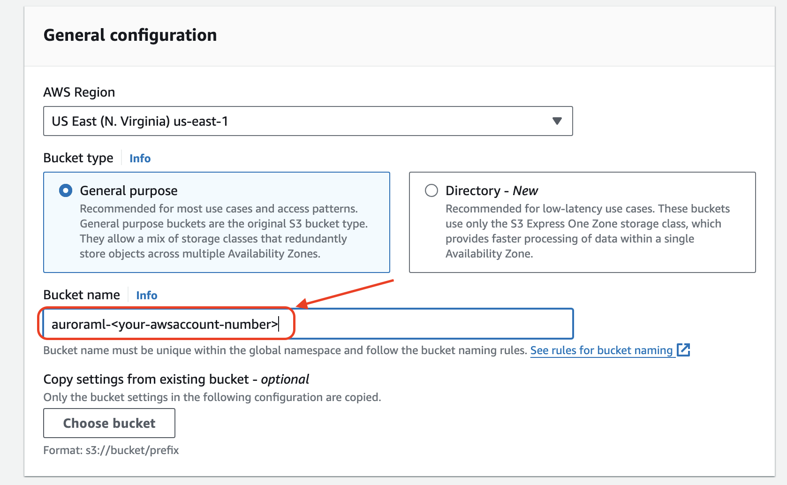Click the "General purpose" option title
This screenshot has width=787, height=485.
pyautogui.click(x=129, y=190)
